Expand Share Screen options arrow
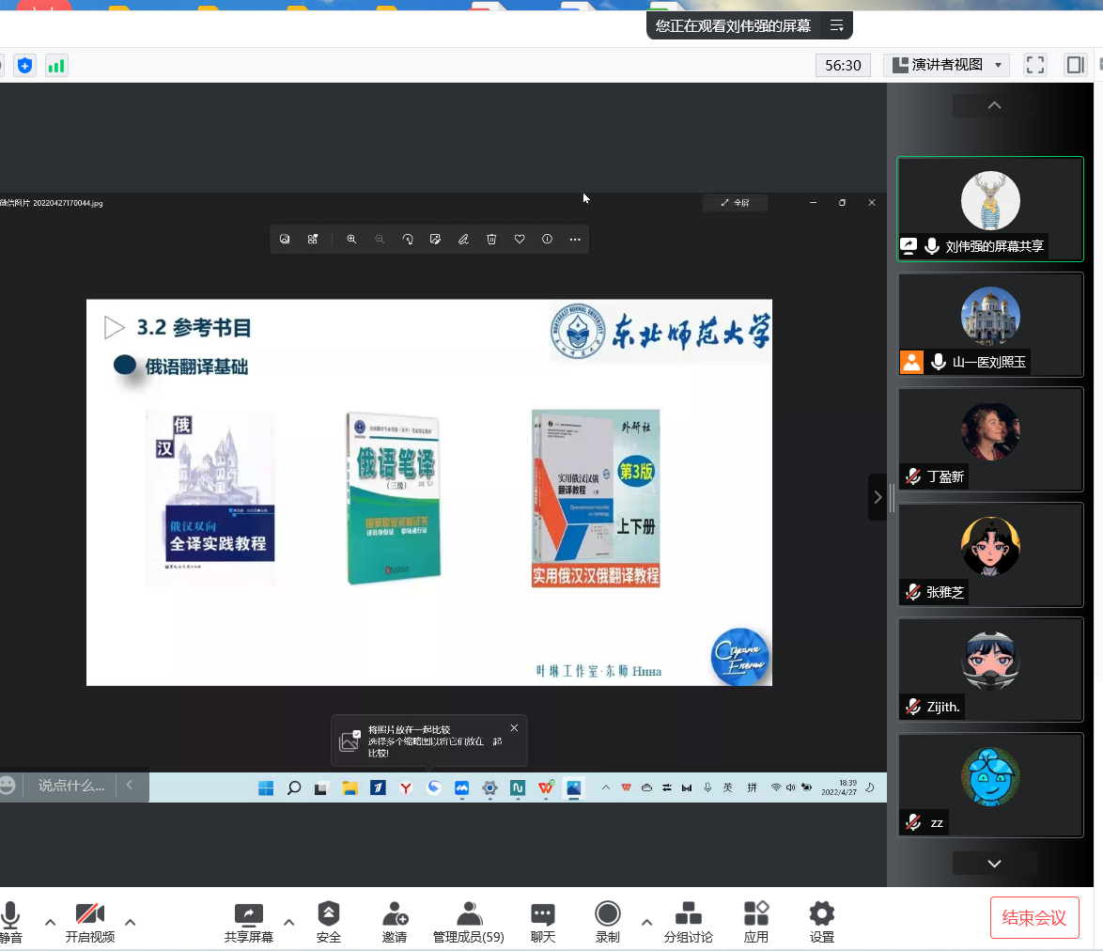This screenshot has height=951, width=1103. tap(289, 922)
